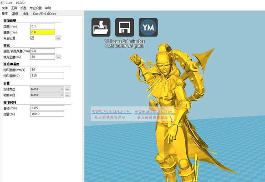Switch to the 基本 tab
This screenshot has height=182, width=265.
pyautogui.click(x=5, y=13)
